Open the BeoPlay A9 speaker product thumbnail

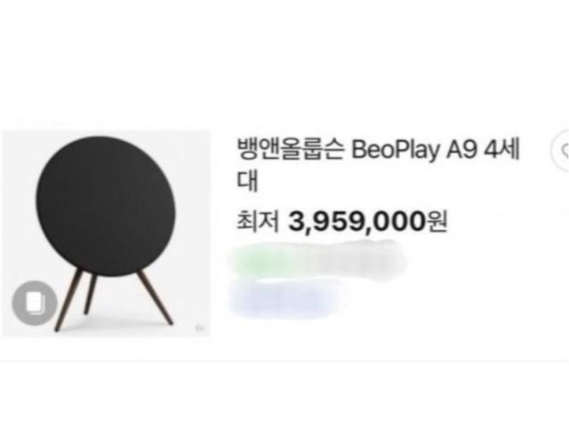point(107,233)
